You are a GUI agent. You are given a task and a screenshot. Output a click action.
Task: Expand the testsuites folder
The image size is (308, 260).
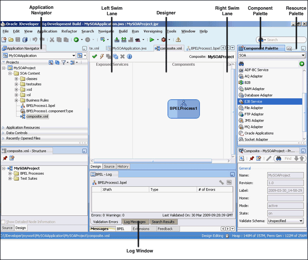pos(16,84)
